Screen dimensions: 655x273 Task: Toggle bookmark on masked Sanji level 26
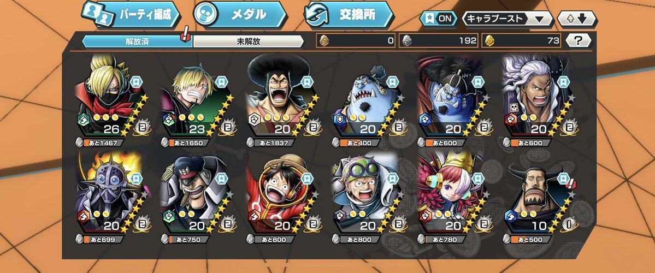pyautogui.click(x=136, y=82)
